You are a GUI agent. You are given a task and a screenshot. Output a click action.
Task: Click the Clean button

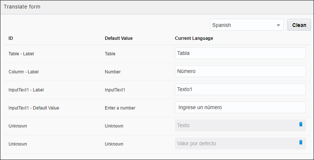pos(299,25)
